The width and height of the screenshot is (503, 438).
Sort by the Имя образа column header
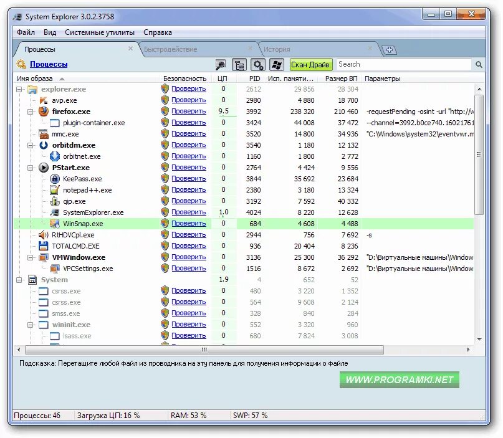(x=87, y=79)
